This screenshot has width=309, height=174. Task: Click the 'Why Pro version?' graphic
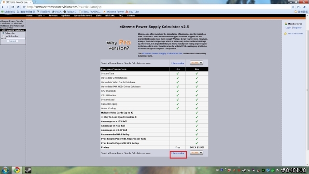tap(119, 45)
